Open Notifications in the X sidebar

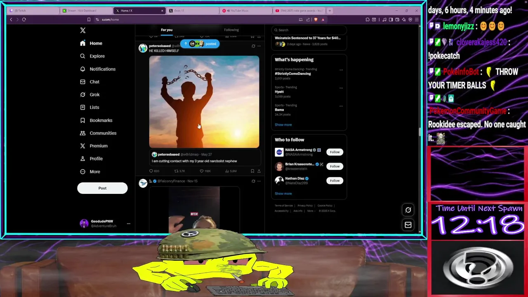coord(98,69)
